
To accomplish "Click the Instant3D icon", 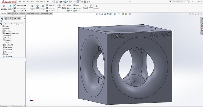I will point(97,7).
